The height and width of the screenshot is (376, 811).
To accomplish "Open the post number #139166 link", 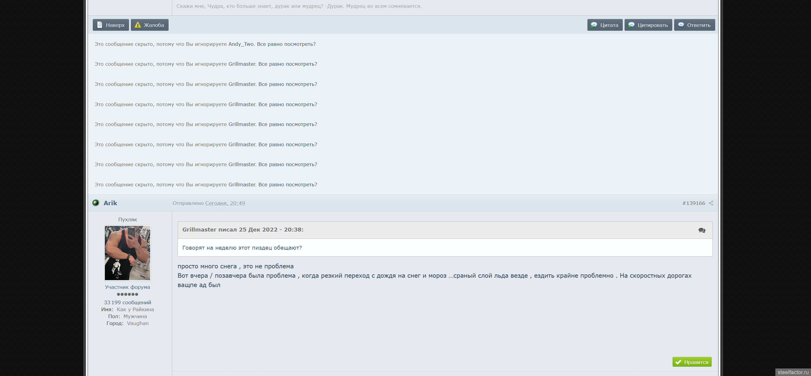I will (693, 203).
